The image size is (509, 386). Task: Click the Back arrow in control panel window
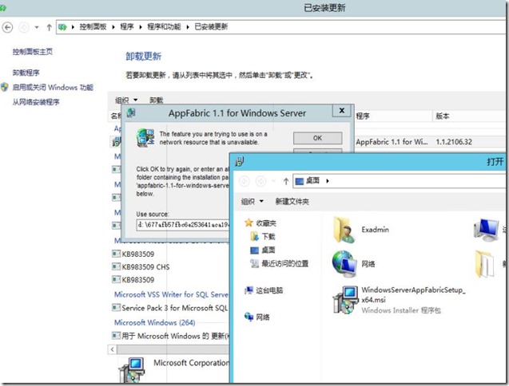click(7, 27)
